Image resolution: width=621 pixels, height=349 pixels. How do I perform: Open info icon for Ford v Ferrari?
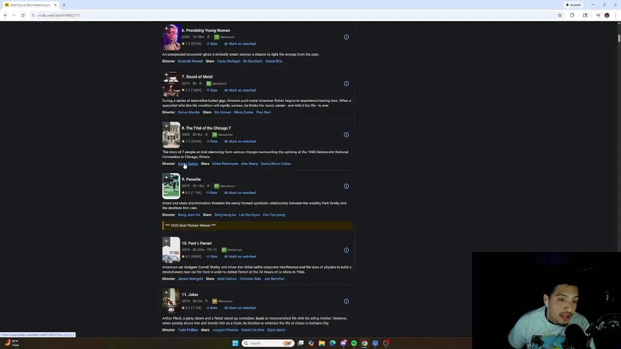(x=346, y=250)
